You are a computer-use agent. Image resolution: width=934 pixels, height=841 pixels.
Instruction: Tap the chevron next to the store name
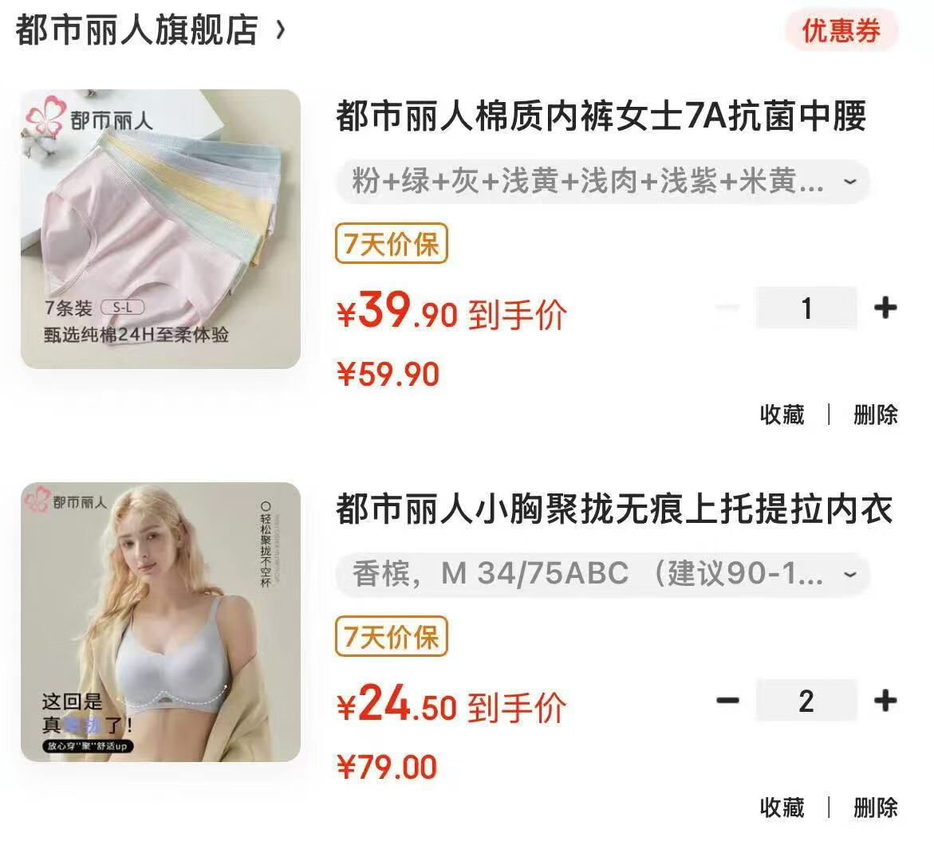pyautogui.click(x=281, y=29)
